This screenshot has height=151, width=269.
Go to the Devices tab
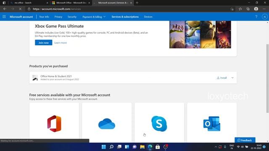[148, 17]
